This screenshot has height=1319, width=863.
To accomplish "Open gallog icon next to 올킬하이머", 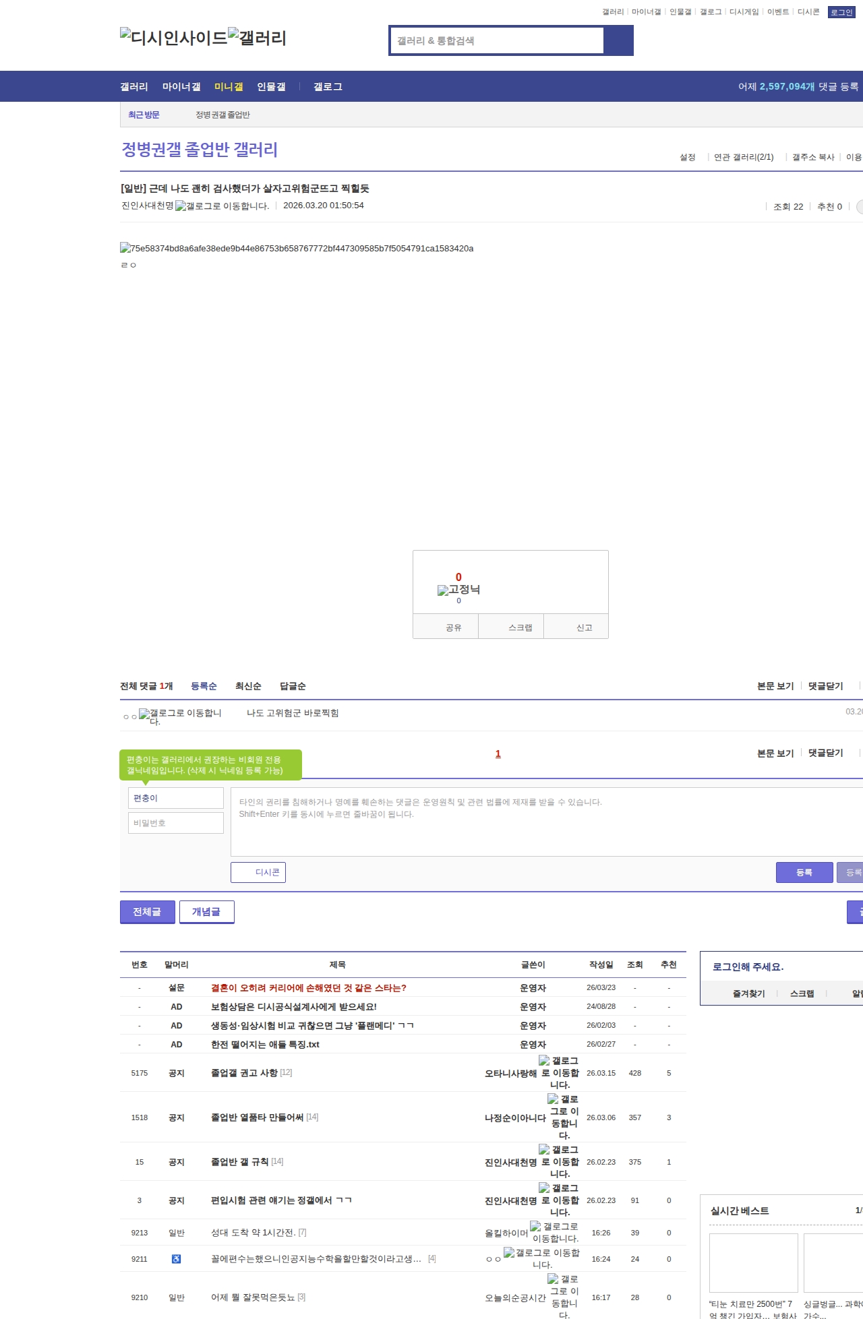I will click(x=554, y=1233).
